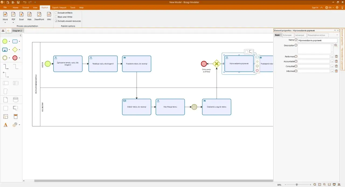This screenshot has width=345, height=187.
Task: Select the green Start Event shape
Action: click(5, 41)
